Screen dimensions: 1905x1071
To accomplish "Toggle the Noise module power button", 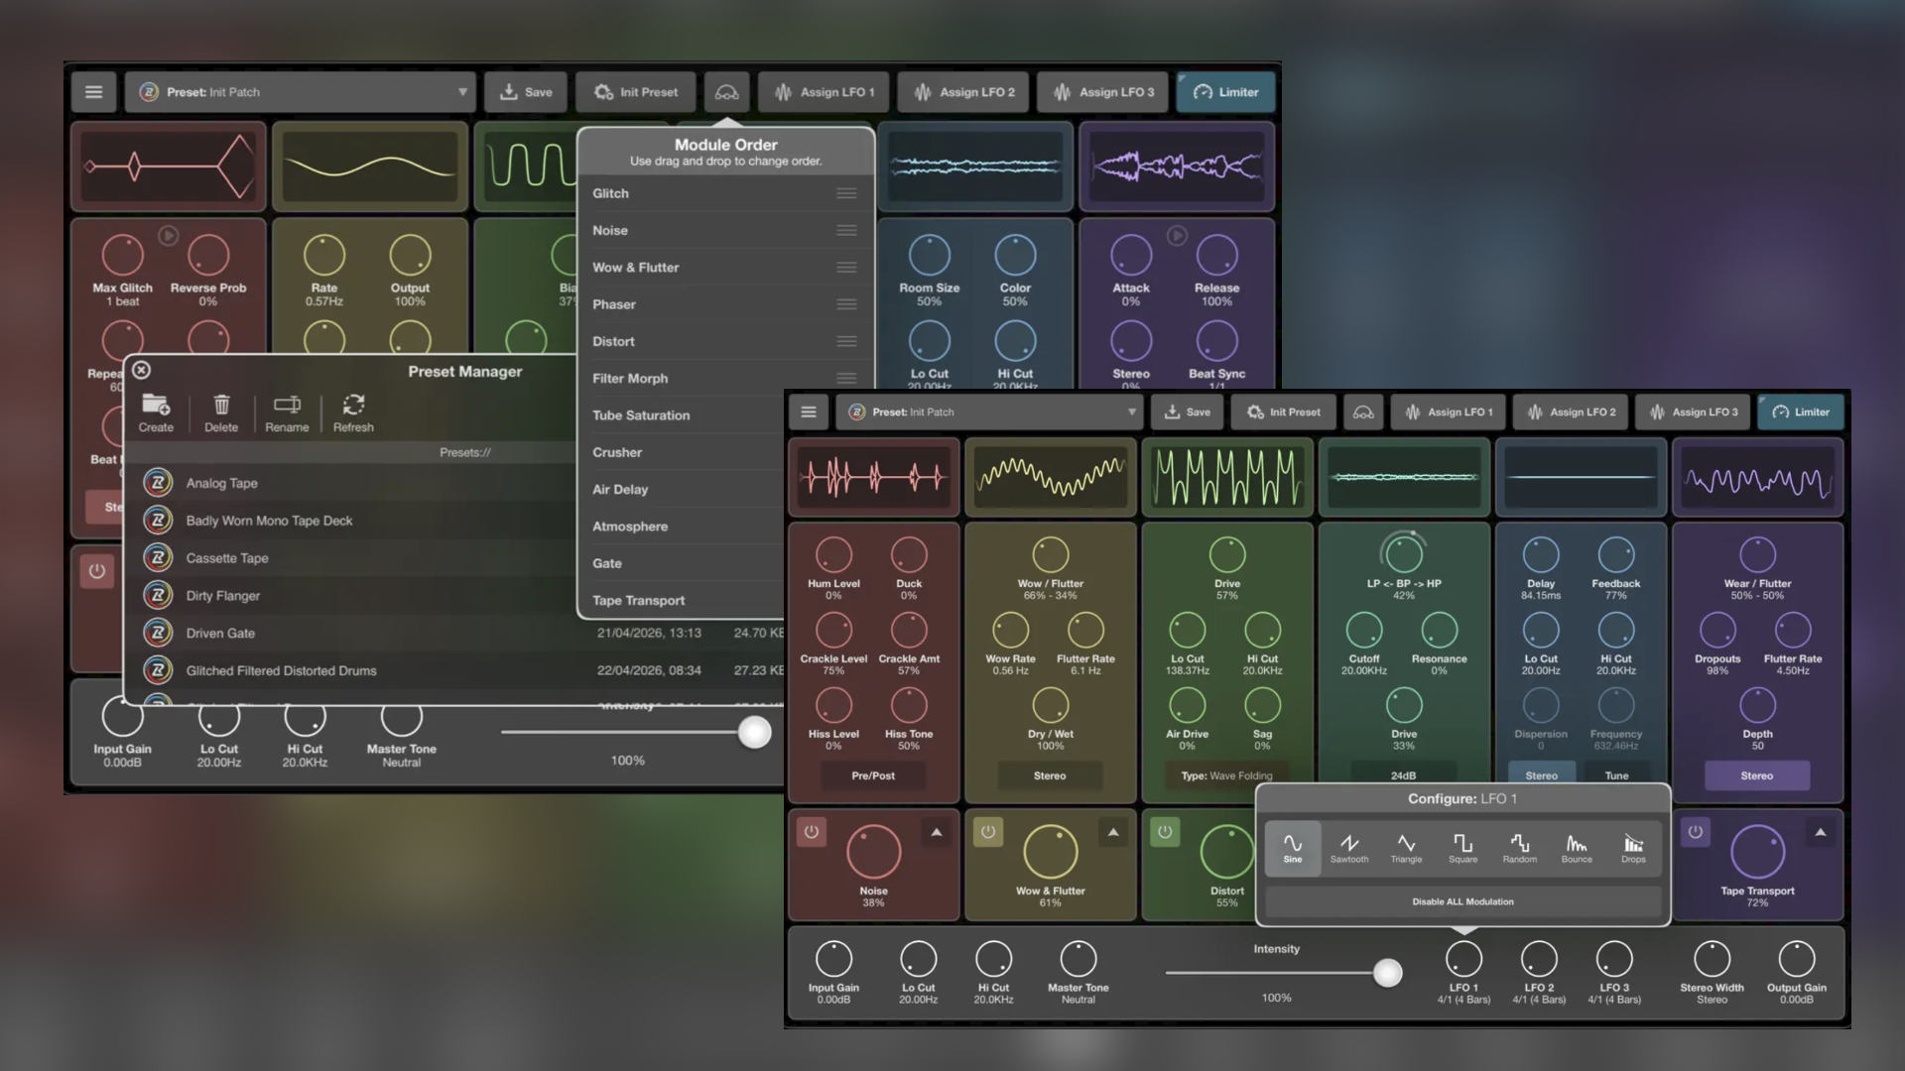I will tap(812, 832).
